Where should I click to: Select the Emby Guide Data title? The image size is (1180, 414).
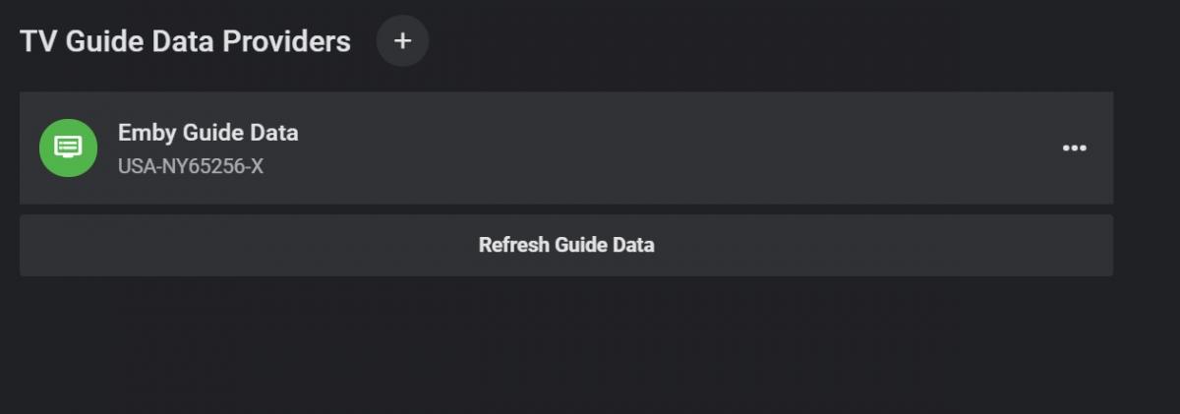(x=207, y=133)
